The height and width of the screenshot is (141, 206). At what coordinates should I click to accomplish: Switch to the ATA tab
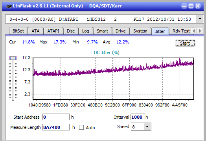(35, 31)
